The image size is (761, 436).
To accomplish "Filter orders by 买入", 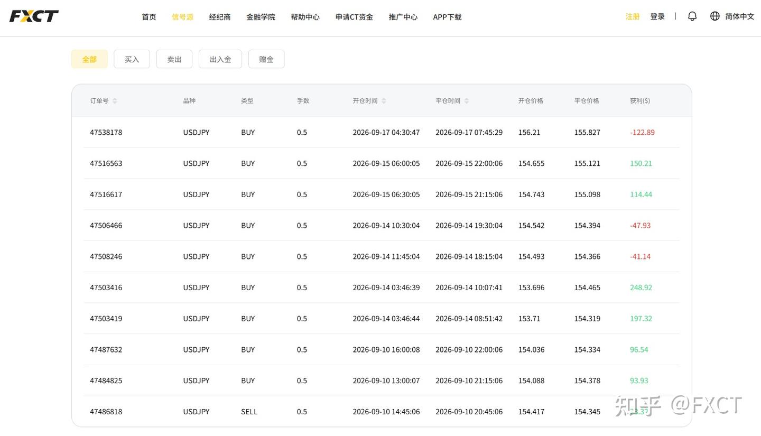I will (132, 59).
